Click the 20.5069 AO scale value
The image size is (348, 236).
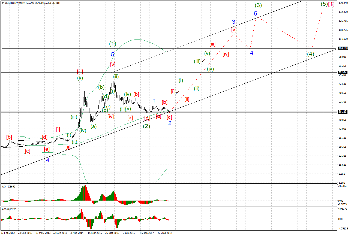[343, 186]
